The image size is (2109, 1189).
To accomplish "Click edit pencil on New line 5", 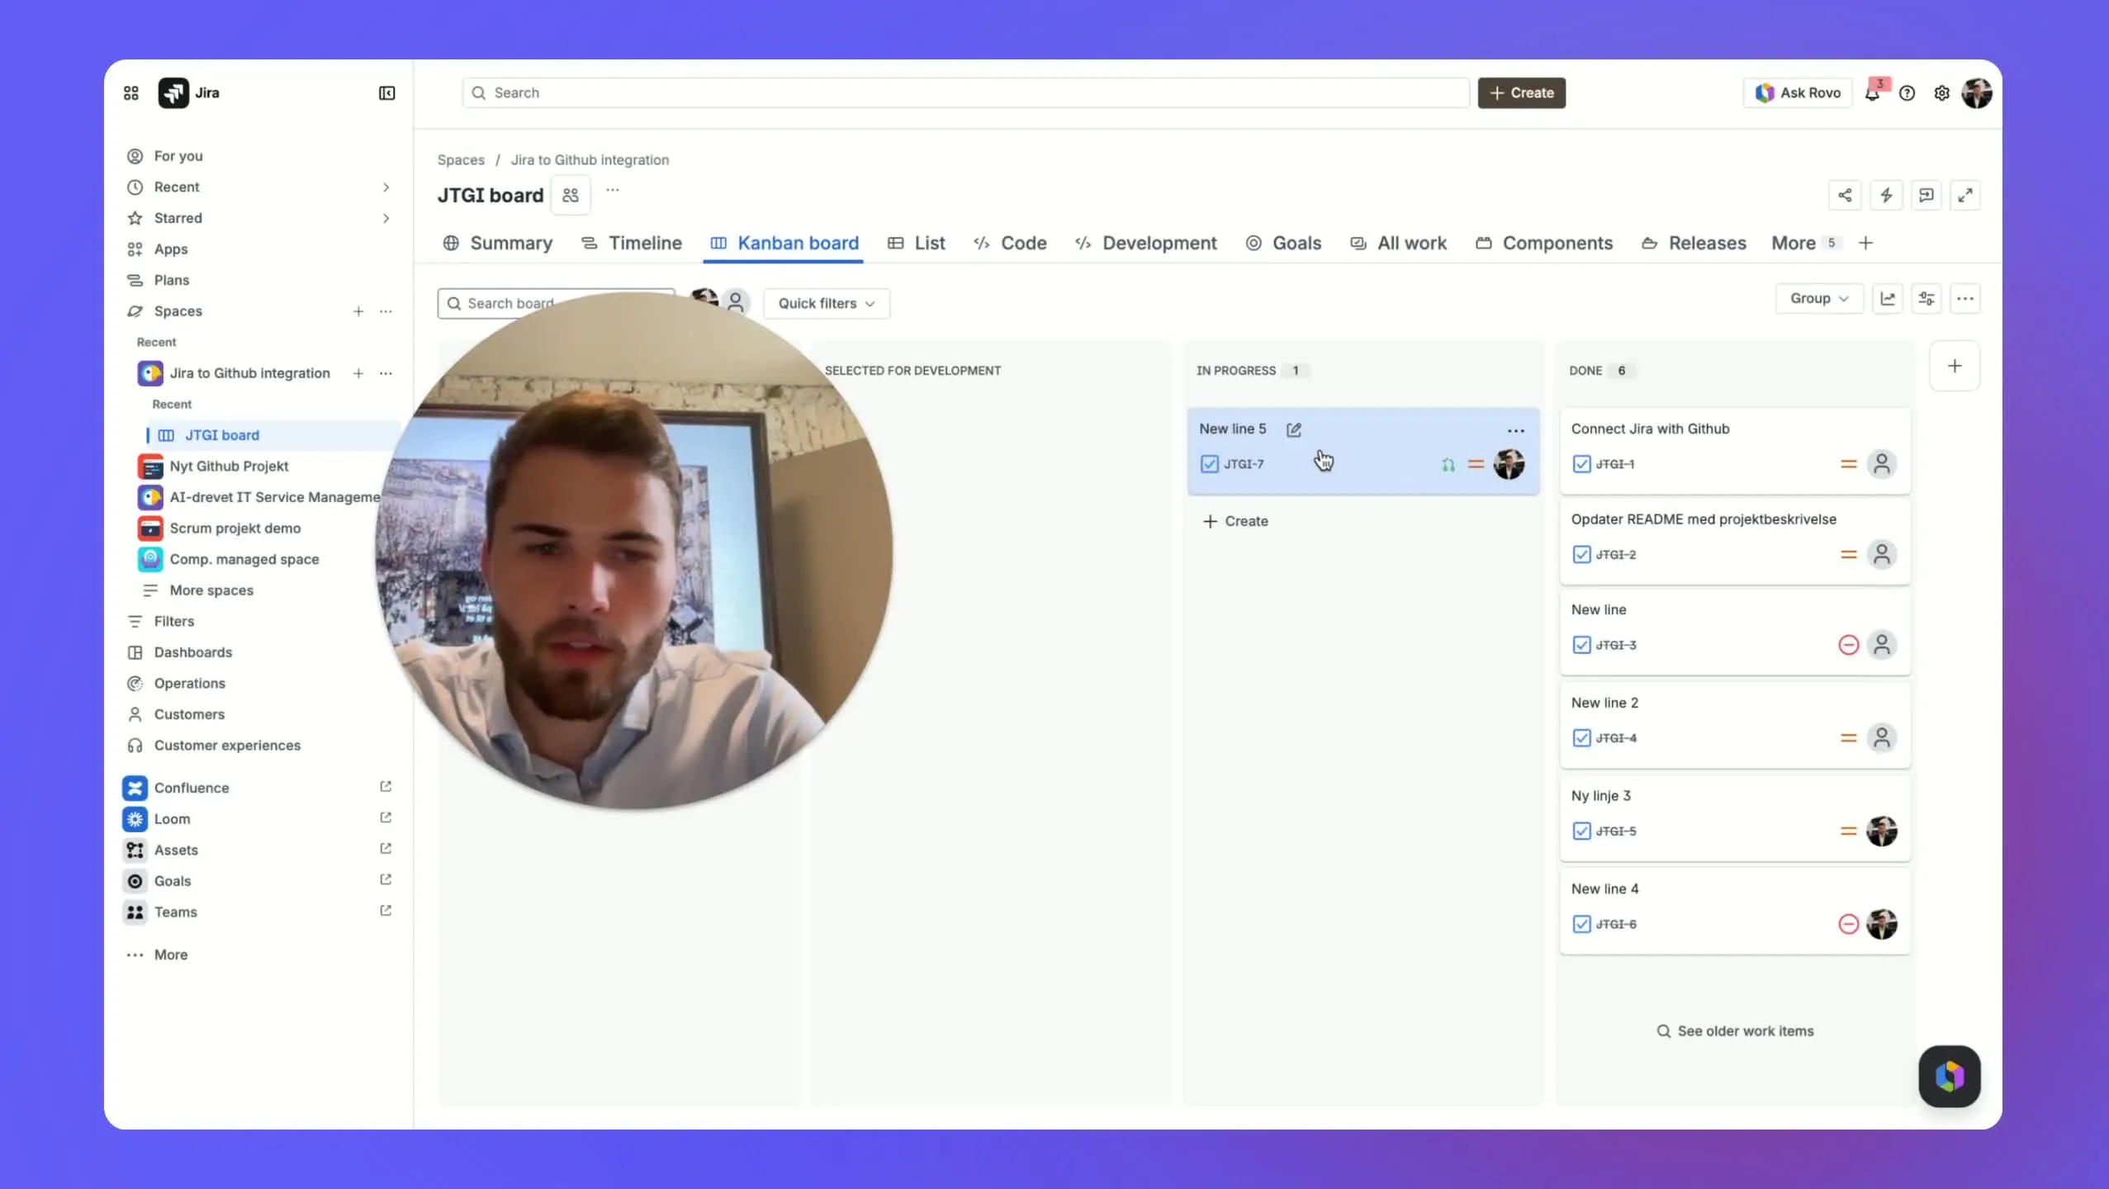I will [x=1294, y=429].
